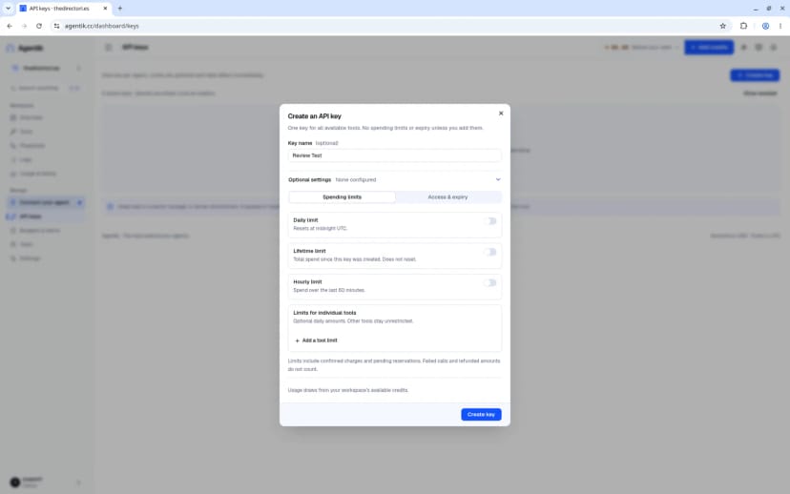Open the Chrome profile icon
The image size is (790, 494).
tap(765, 26)
